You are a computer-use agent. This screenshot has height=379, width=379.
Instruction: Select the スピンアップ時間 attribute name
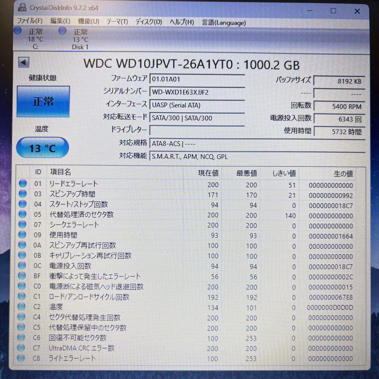coord(72,194)
